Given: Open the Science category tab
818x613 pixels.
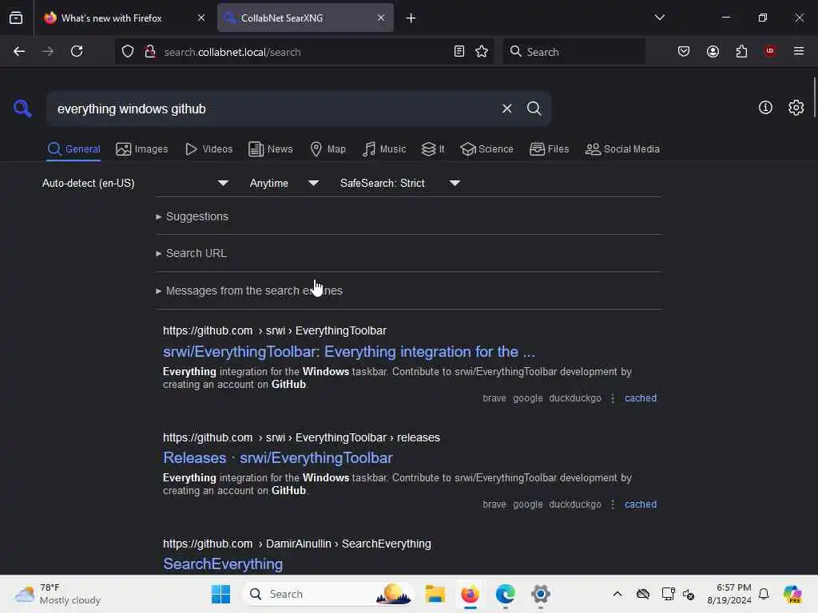Looking at the screenshot, I should pyautogui.click(x=486, y=149).
